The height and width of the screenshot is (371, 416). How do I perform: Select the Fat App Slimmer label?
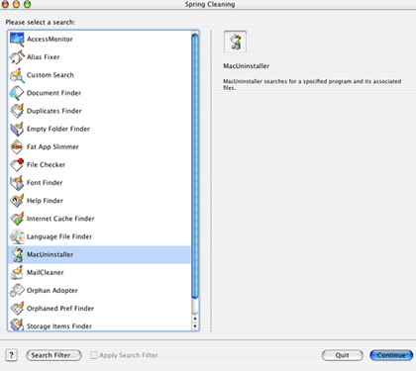(x=52, y=146)
